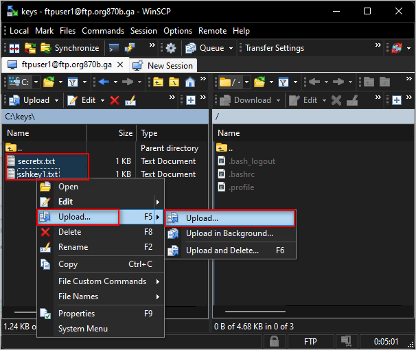The height and width of the screenshot is (350, 416).
Task: Go back in local panel history
Action: [x=104, y=82]
